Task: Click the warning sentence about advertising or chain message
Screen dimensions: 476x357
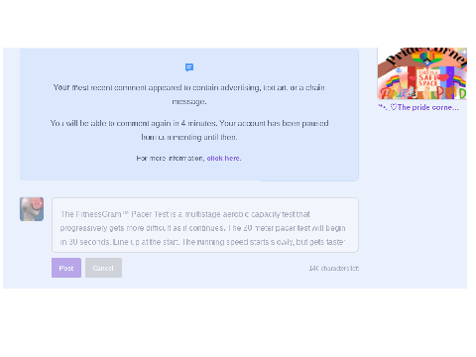Action: (x=189, y=94)
